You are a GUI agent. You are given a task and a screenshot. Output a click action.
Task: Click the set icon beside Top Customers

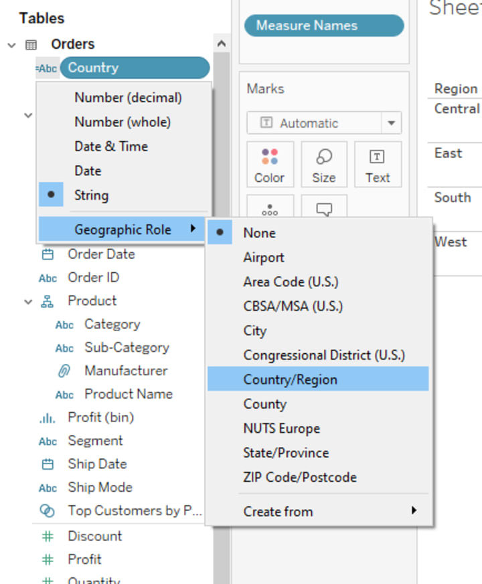tap(48, 511)
